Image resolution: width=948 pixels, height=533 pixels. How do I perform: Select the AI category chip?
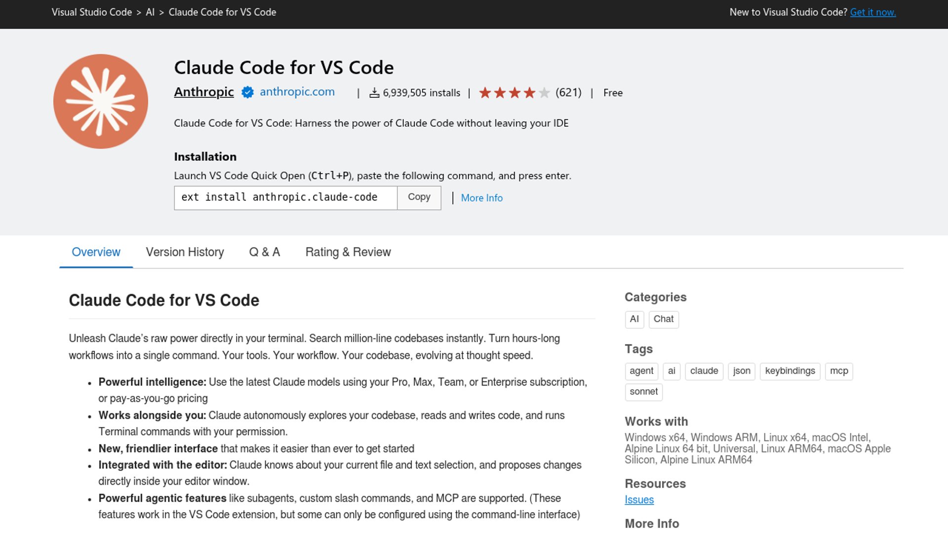tap(634, 319)
